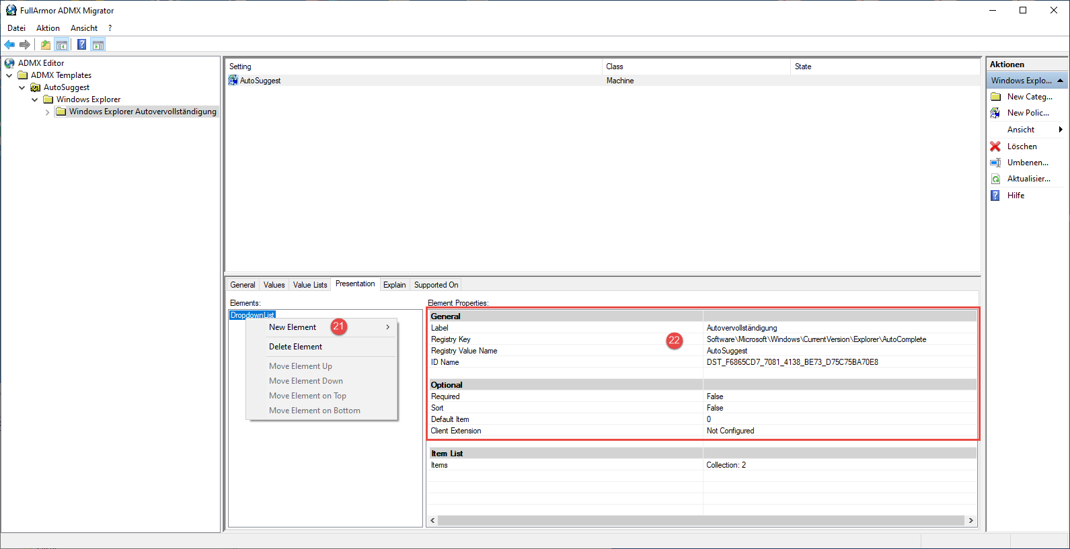The width and height of the screenshot is (1070, 549).
Task: Toggle the Show/Hide Console Tree toolbar icon
Action: pyautogui.click(x=62, y=45)
